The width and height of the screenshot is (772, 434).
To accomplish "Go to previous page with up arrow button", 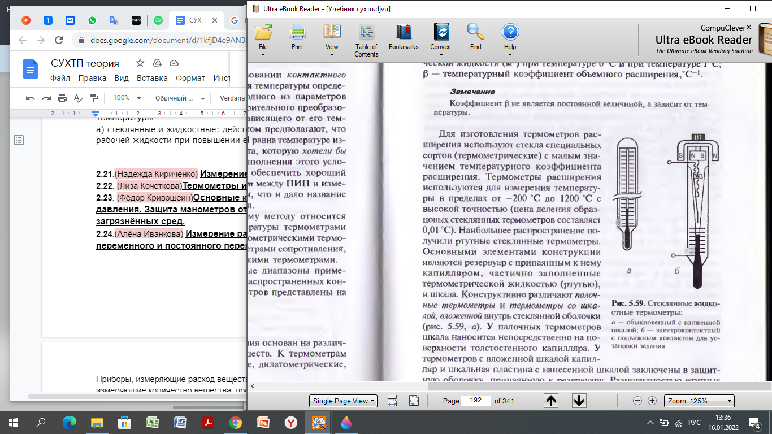I will (x=551, y=401).
